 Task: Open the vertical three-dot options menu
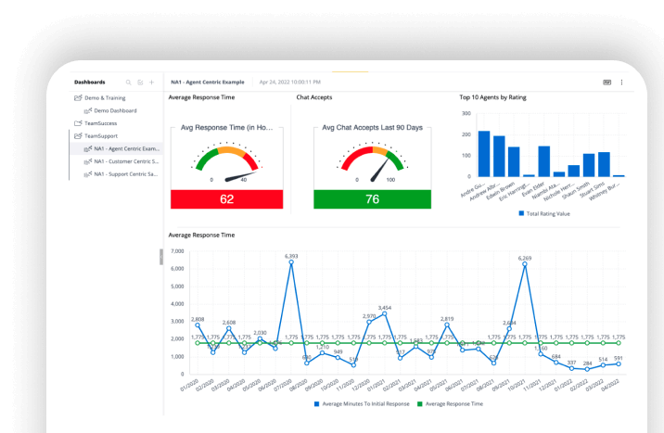621,83
